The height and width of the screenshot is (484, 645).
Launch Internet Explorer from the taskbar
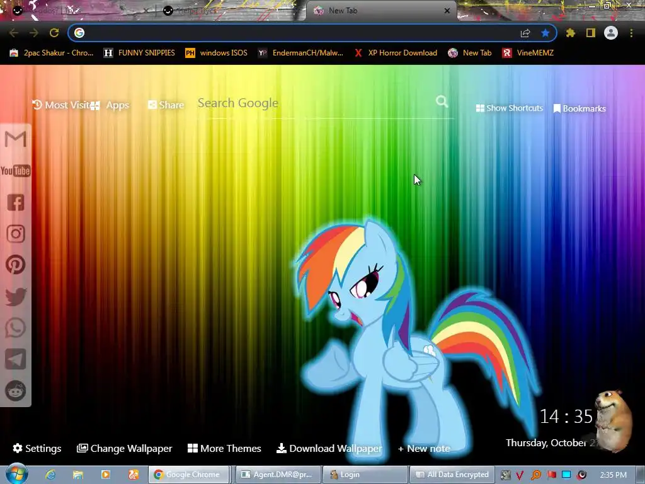click(50, 475)
